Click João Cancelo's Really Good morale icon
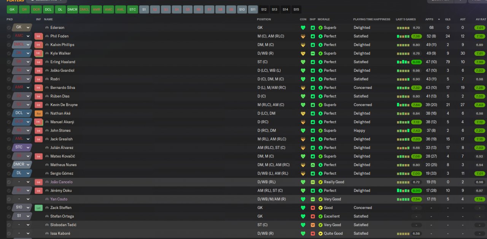The width and height of the screenshot is (487, 239). tap(320, 182)
